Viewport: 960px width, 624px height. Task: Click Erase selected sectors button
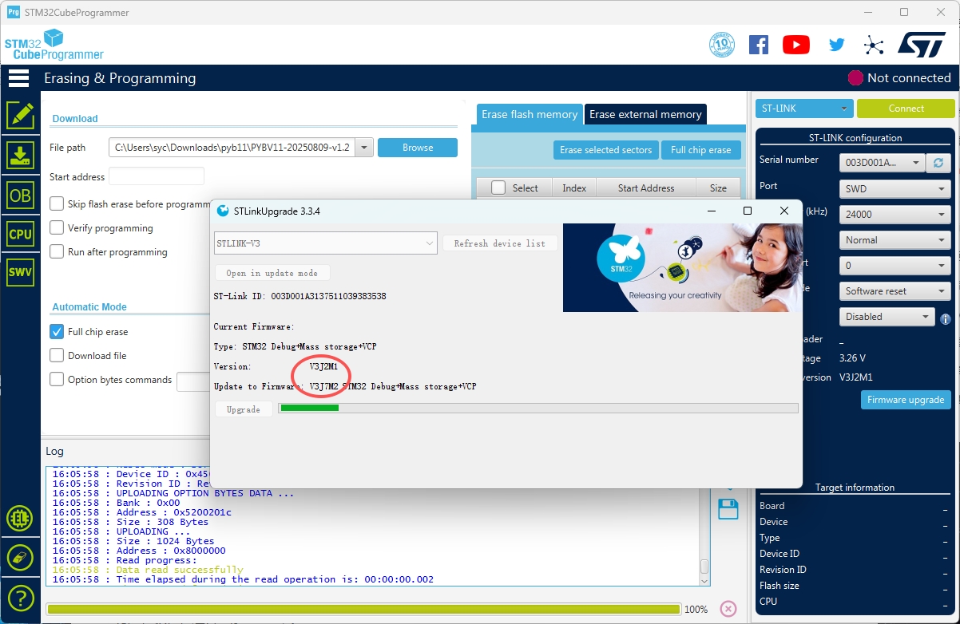click(606, 149)
